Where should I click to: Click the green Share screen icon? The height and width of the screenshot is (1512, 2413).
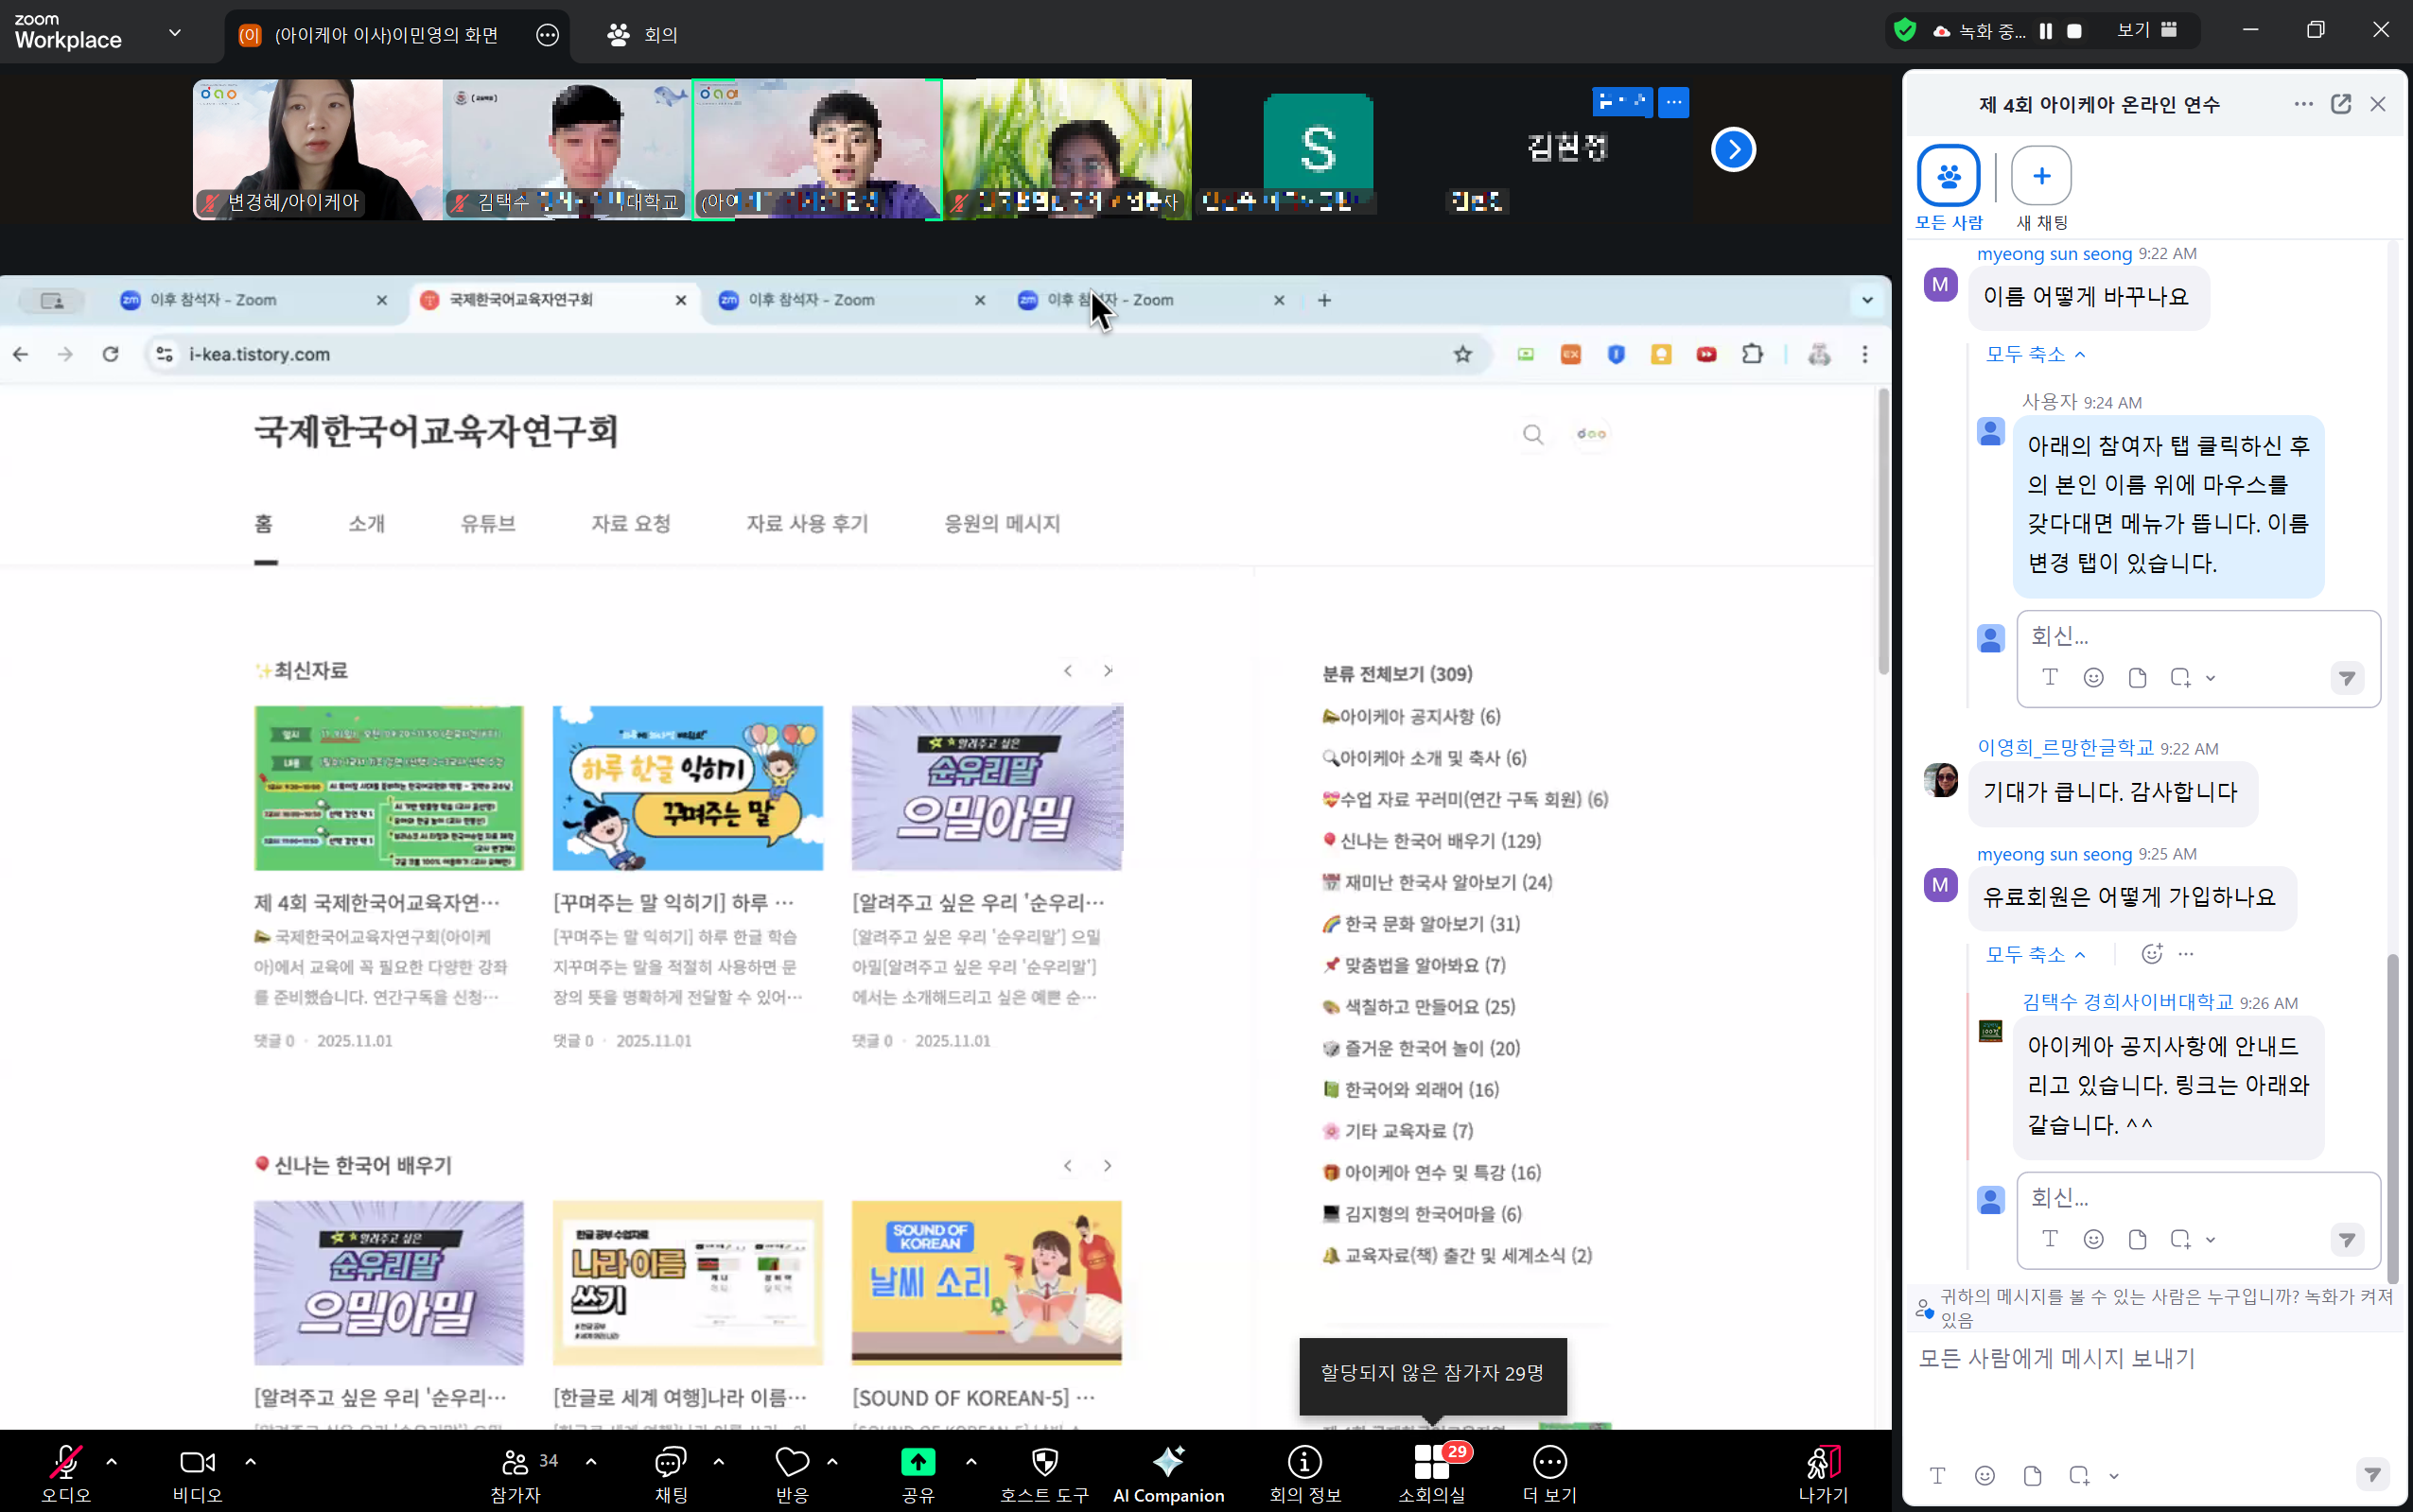point(917,1463)
